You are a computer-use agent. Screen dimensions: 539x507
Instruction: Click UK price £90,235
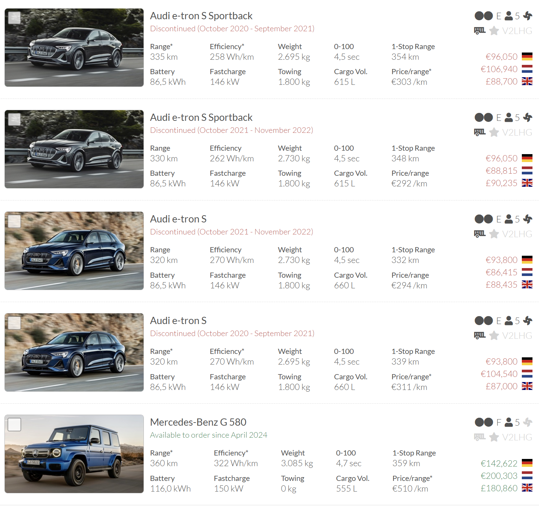coord(501,183)
